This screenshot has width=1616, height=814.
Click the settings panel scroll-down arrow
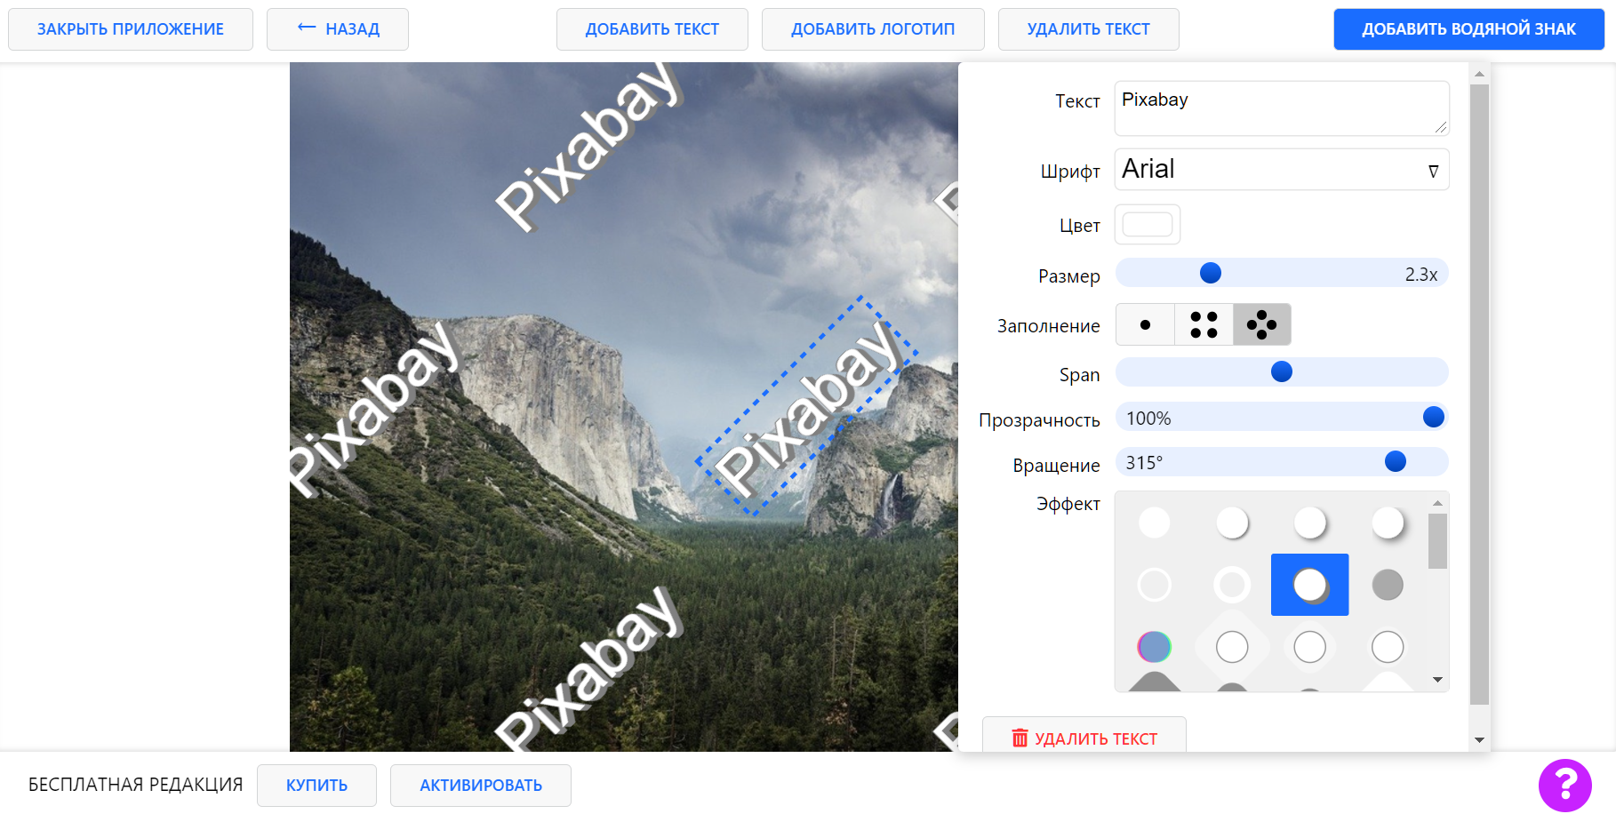click(1479, 739)
